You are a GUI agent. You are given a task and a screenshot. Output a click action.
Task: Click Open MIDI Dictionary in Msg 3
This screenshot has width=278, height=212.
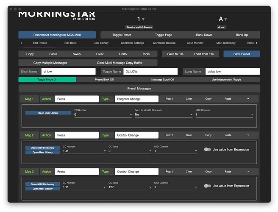pyautogui.click(x=42, y=184)
